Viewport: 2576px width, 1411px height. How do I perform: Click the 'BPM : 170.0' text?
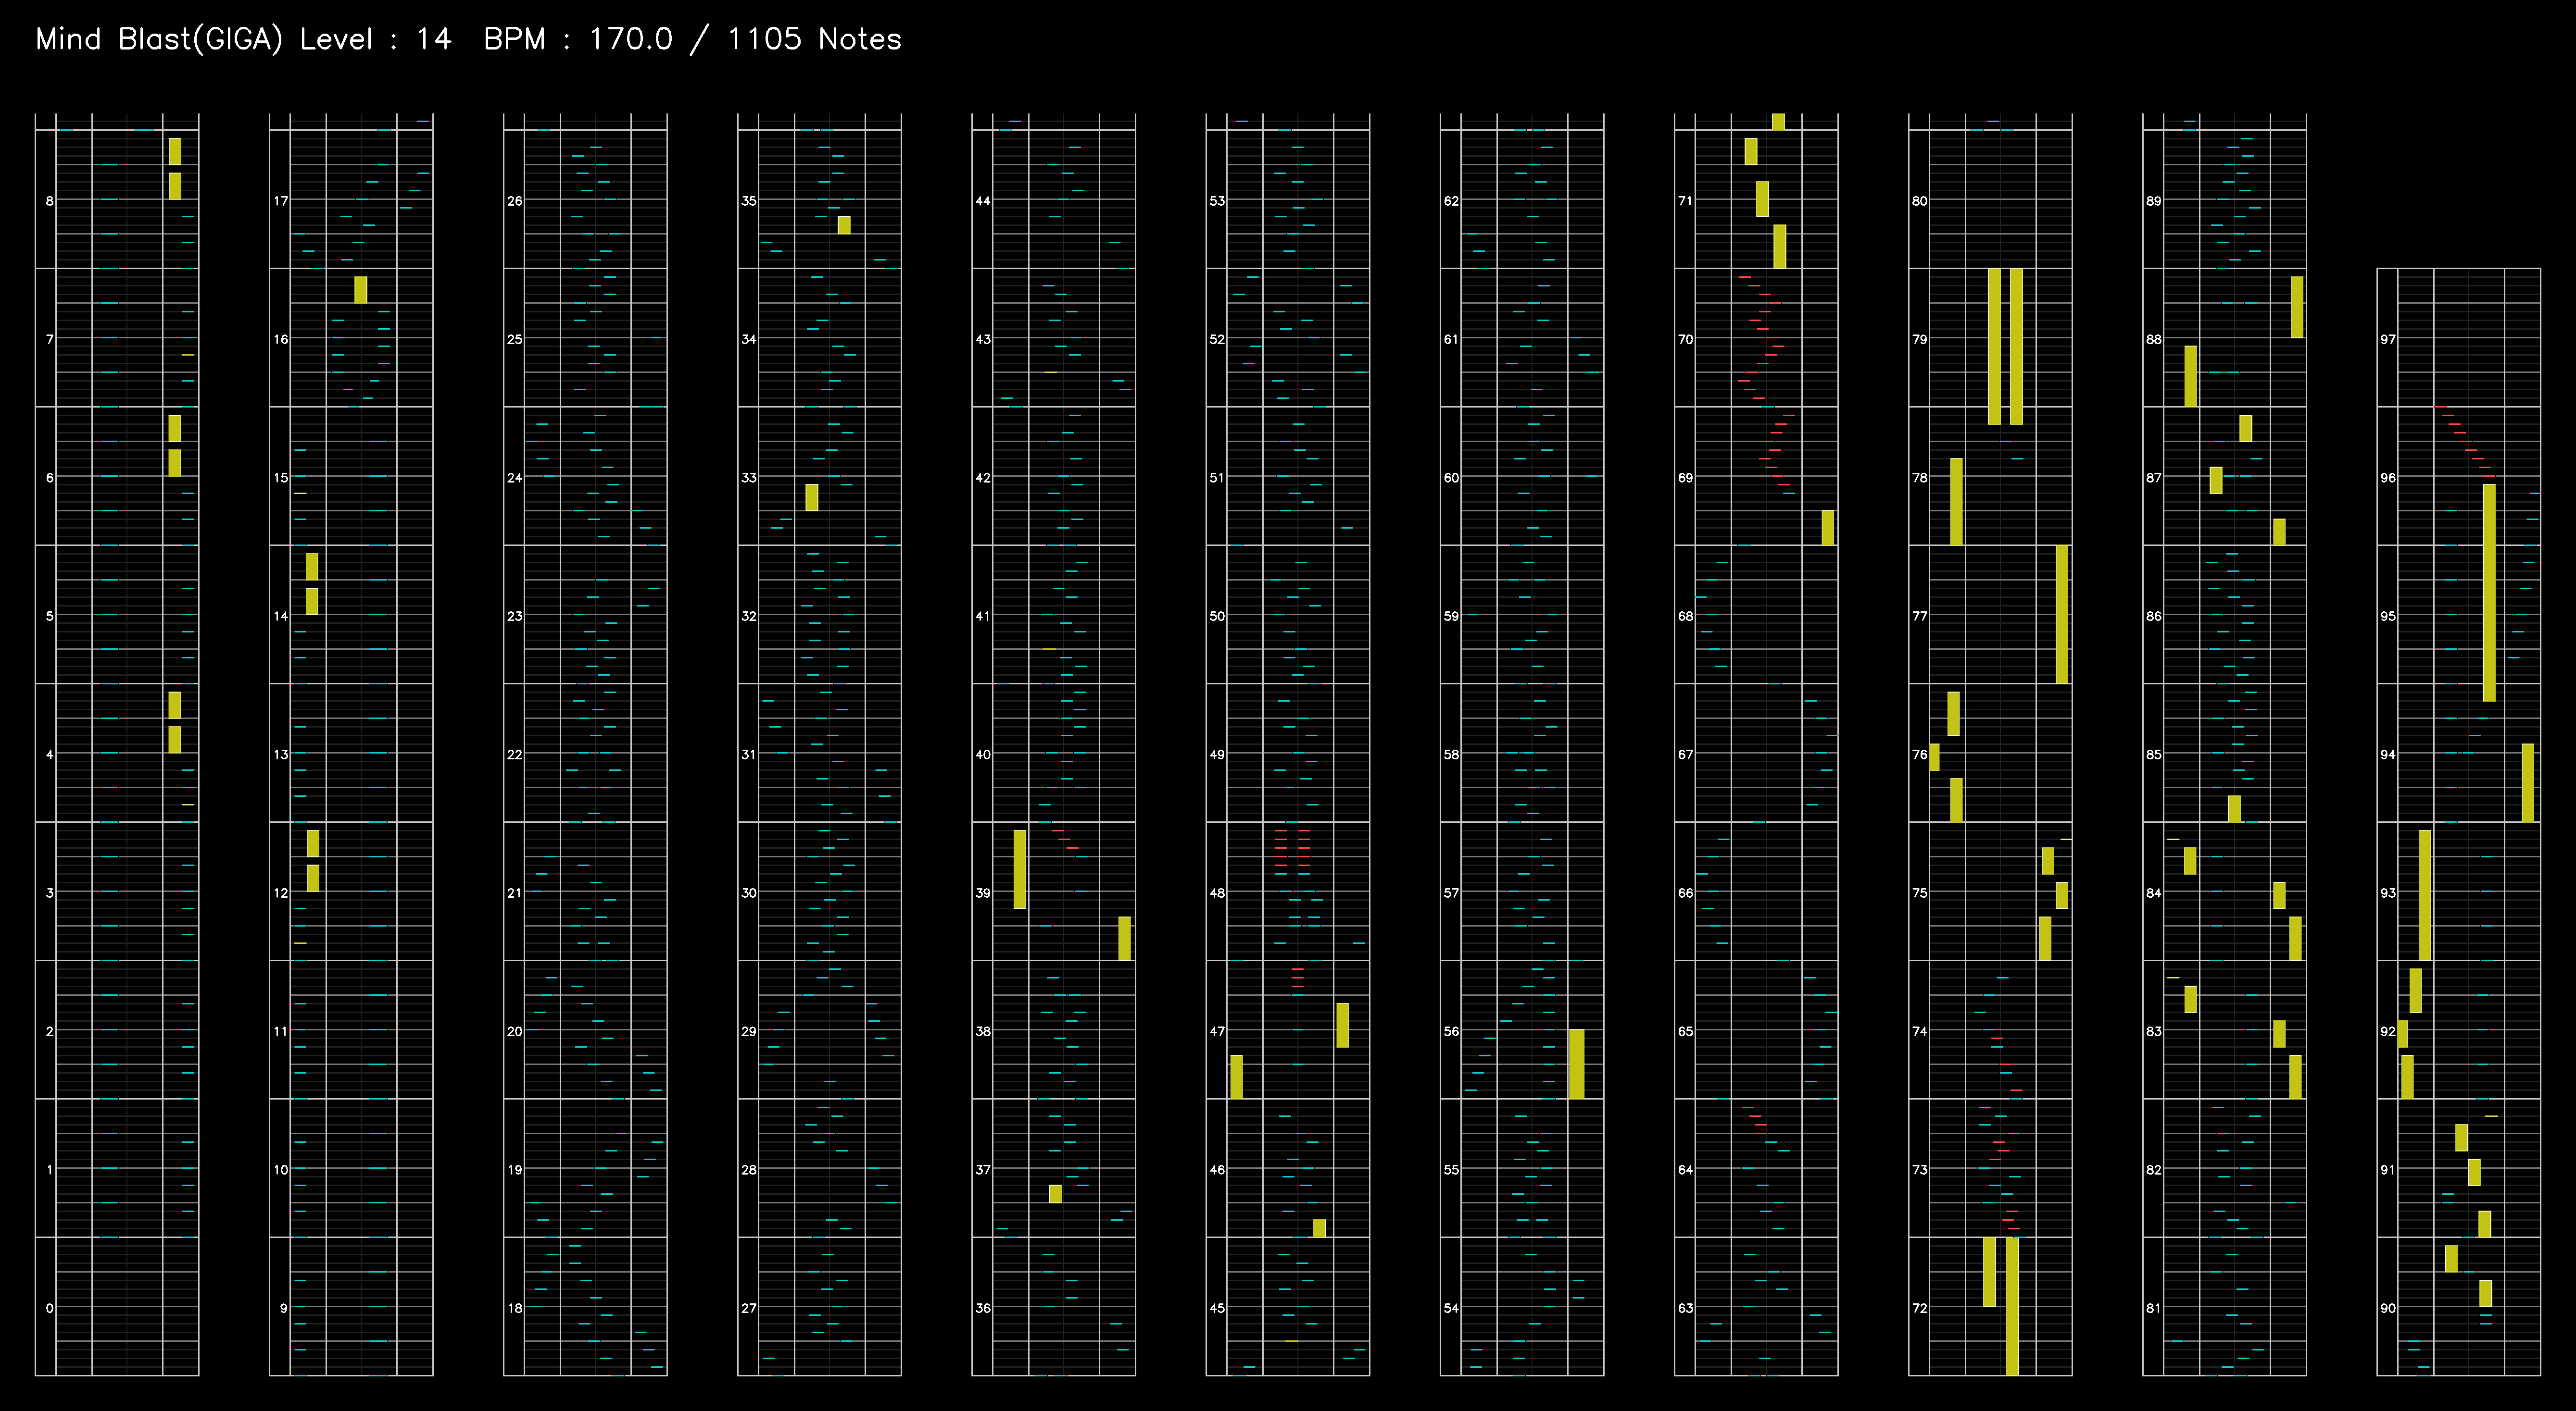[x=578, y=39]
